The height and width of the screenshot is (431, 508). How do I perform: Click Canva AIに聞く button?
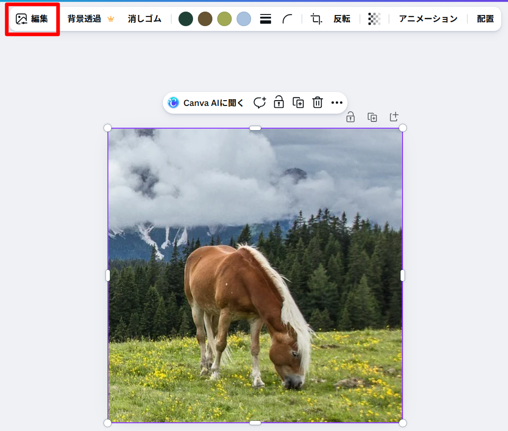[x=206, y=103]
